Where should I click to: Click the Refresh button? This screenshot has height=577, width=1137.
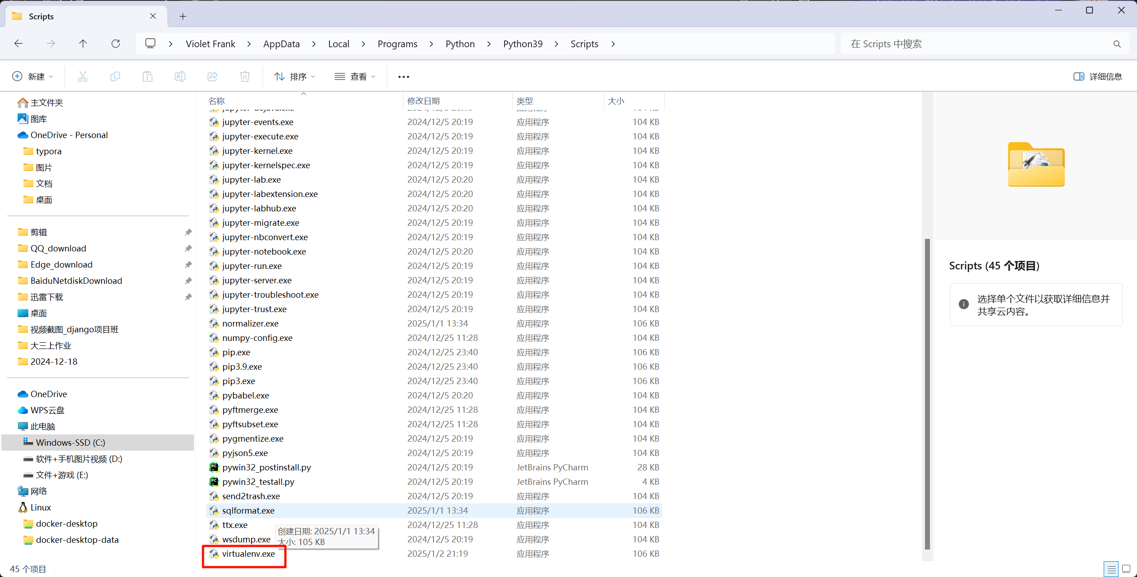116,44
